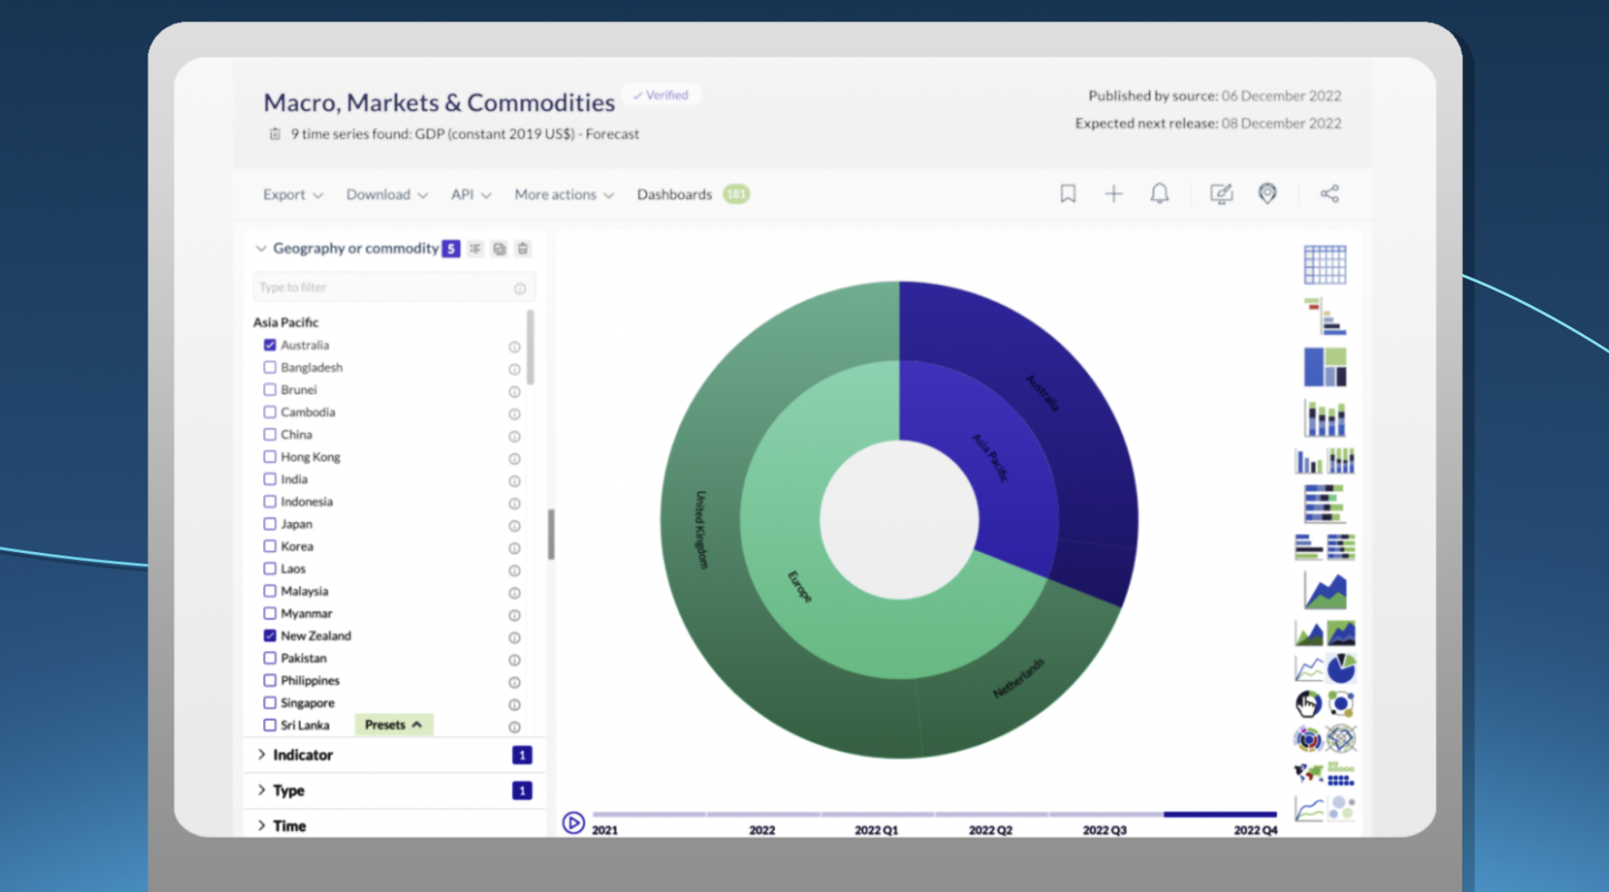Check the Singapore checkbox
Image resolution: width=1609 pixels, height=892 pixels.
click(270, 703)
